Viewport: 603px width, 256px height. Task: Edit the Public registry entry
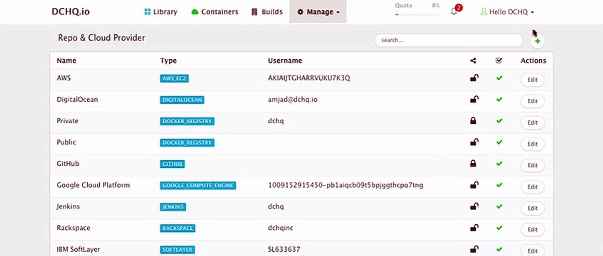[533, 144]
